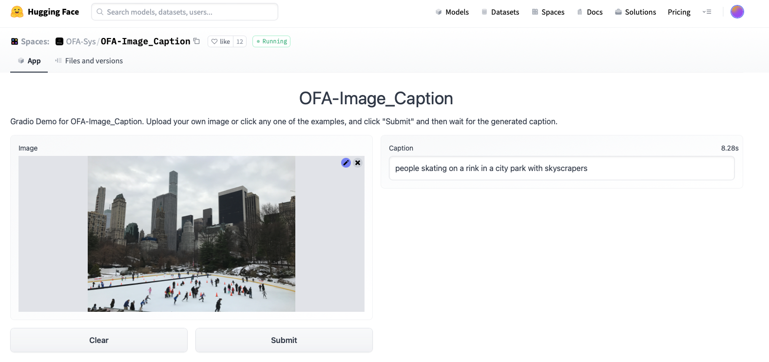Viewport: 769px width, 362px height.
Task: Open the Solutions menu
Action: 635,12
